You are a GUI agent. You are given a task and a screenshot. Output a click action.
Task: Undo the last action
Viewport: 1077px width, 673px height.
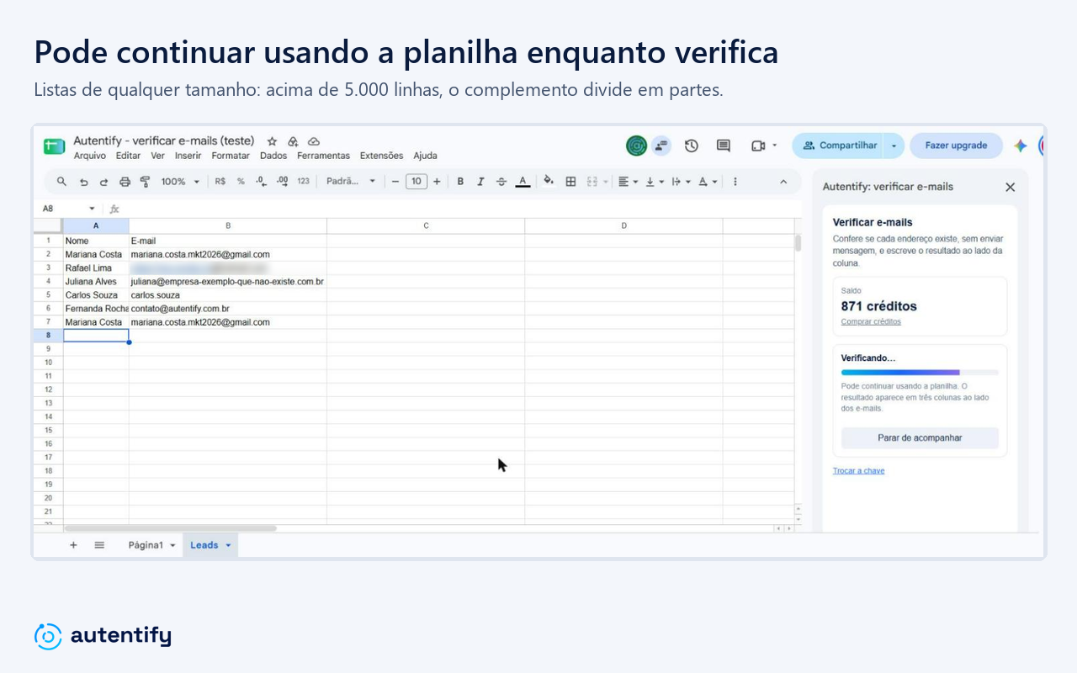point(83,182)
